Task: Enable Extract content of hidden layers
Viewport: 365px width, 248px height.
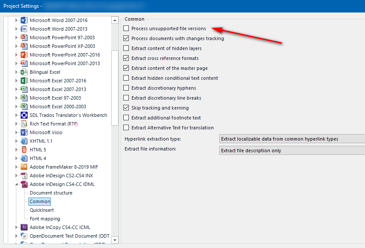Action: point(126,48)
